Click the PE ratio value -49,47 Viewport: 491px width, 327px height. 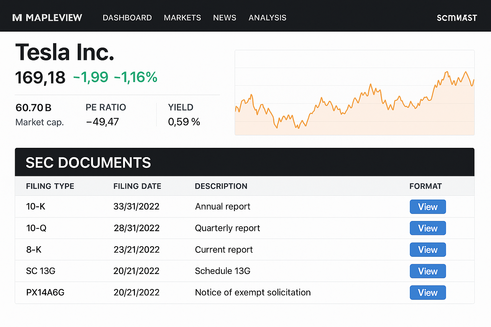pos(102,122)
